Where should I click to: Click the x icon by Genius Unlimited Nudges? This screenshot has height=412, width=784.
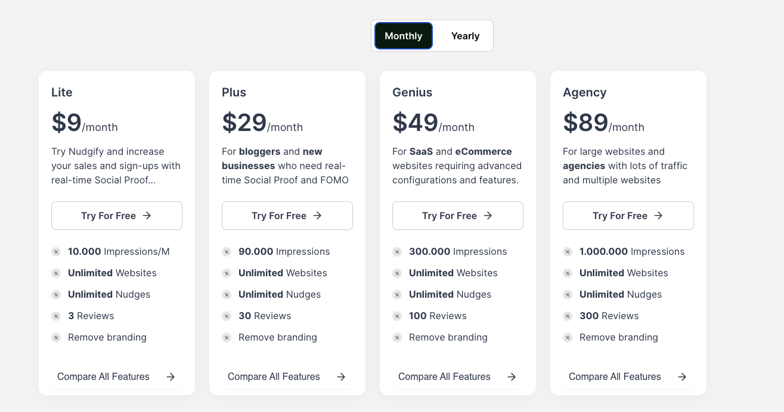[x=397, y=295]
